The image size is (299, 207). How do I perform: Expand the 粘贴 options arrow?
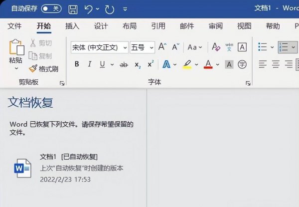coord(16,68)
